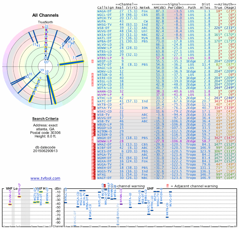Open the www.tvfool.com link

[45, 178]
